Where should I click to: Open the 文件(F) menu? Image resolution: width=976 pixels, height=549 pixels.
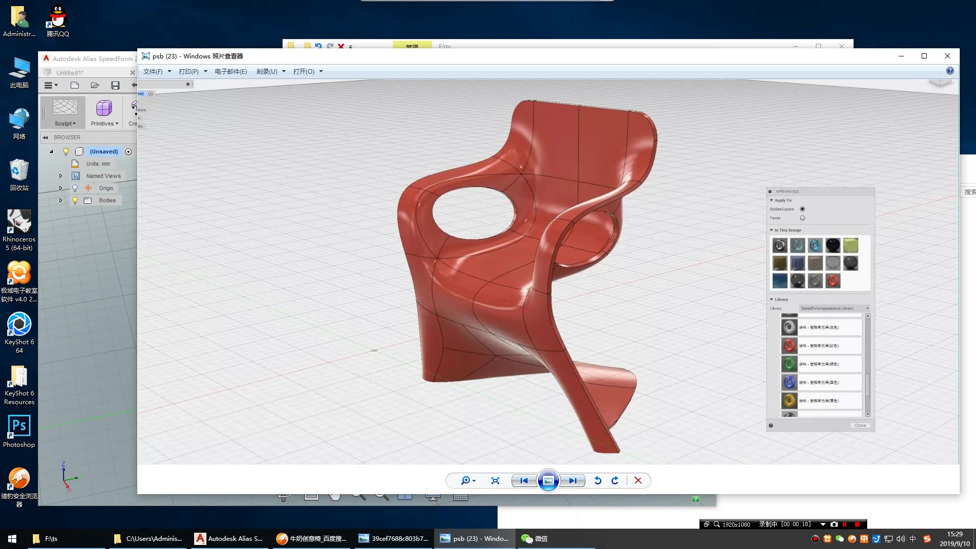pyautogui.click(x=153, y=71)
